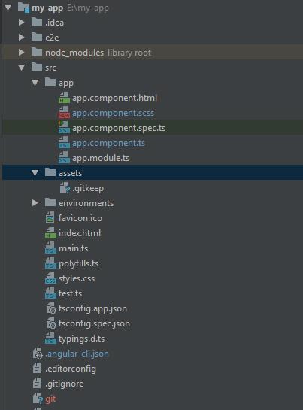Select polyfills.ts file name
The width and height of the screenshot is (303, 410).
(78, 263)
